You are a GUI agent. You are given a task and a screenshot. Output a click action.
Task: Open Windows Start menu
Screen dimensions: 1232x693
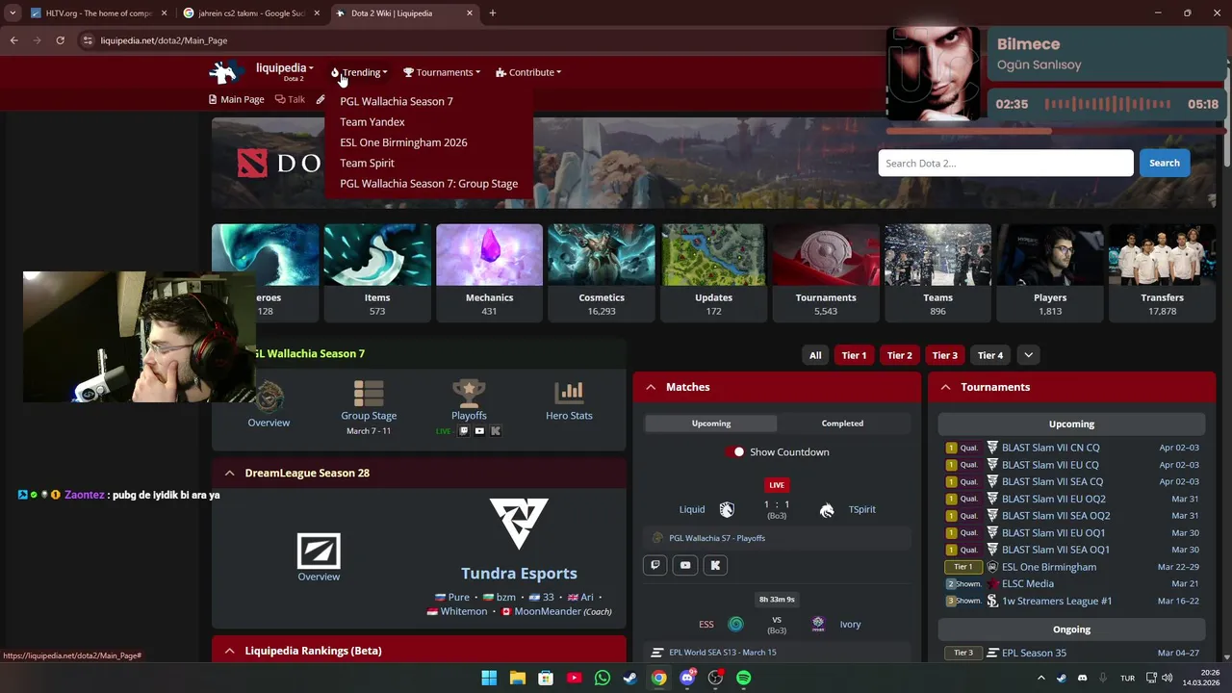[489, 678]
